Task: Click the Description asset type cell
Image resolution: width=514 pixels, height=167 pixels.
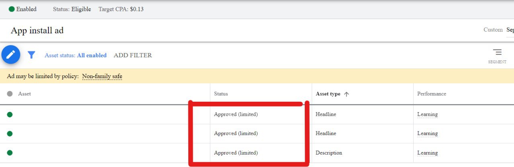Action: (x=329, y=153)
